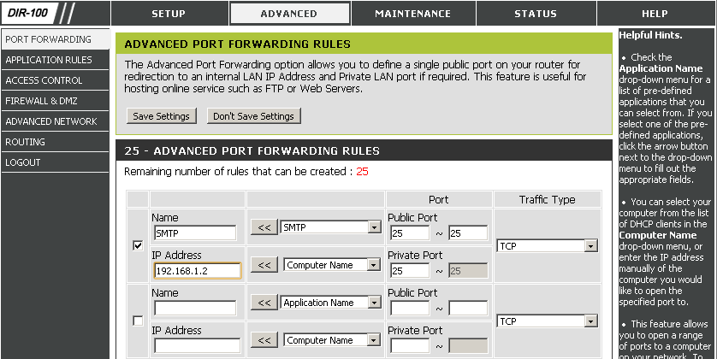Click << arrow beside second Computer Name dropdown
The height and width of the screenshot is (359, 717).
[x=264, y=340]
